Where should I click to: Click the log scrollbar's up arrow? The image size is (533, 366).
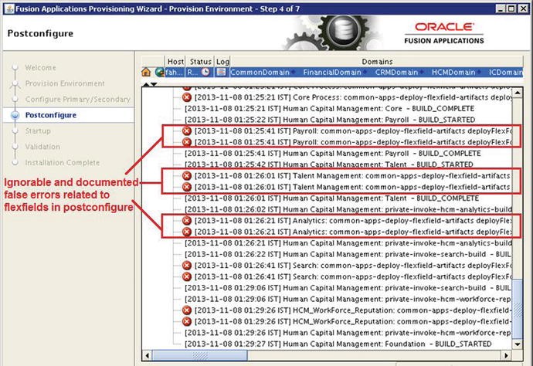517,93
